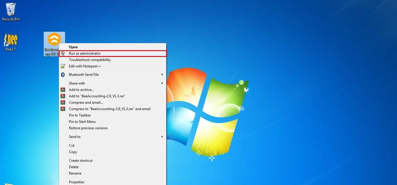The height and width of the screenshot is (185, 397).
Task: Open the Send to menu entry
Action: pyautogui.click(x=113, y=137)
